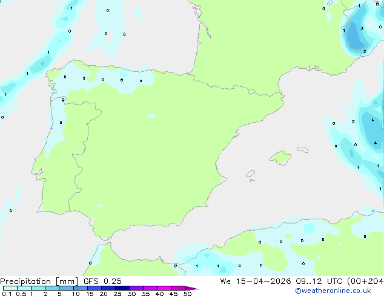The height and width of the screenshot is (296, 384).
Task: Click the '25' legend scale label
Action: (x=118, y=294)
